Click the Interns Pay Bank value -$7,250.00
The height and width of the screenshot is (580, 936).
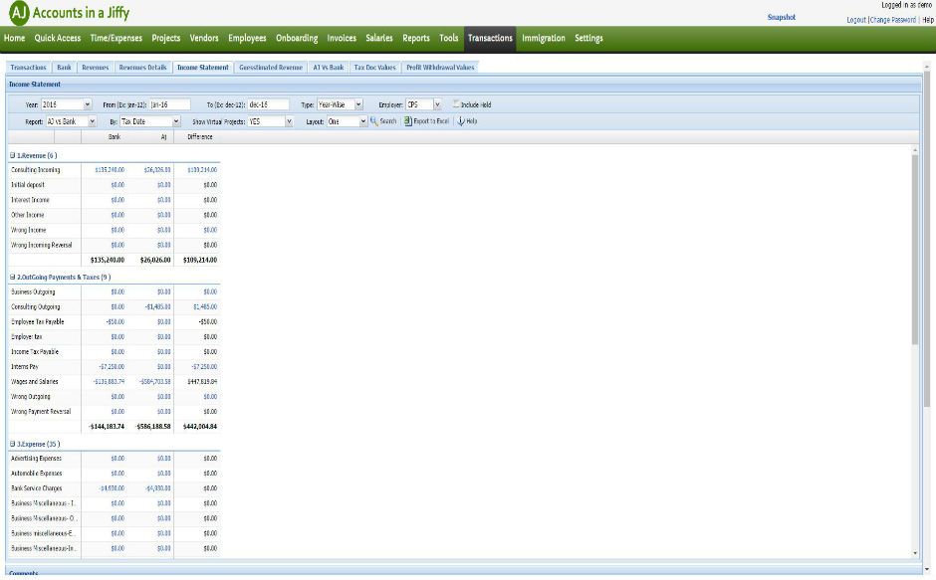click(112, 366)
